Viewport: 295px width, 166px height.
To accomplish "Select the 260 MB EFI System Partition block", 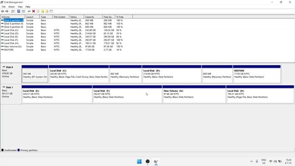I will click(35, 74).
